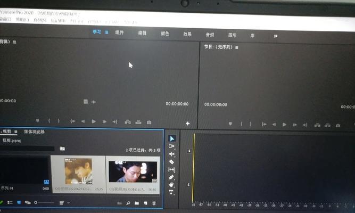Add marker in Source monitor
Viewport: 355px width, 213px height.
click(x=38, y=120)
